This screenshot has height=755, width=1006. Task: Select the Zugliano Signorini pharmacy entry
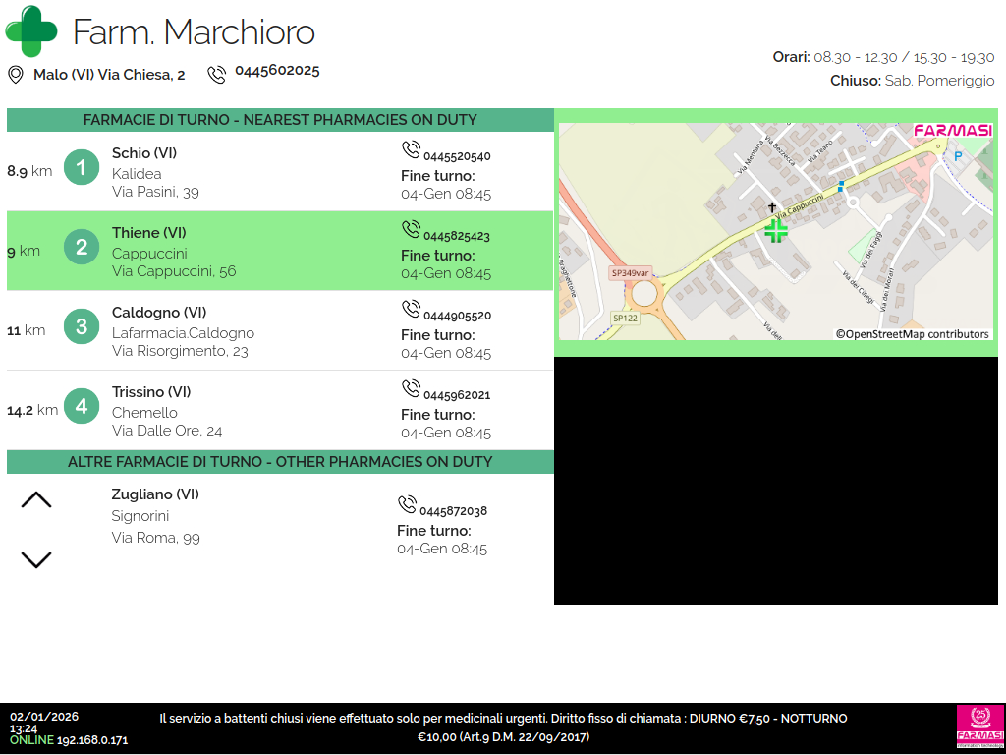[x=156, y=516]
